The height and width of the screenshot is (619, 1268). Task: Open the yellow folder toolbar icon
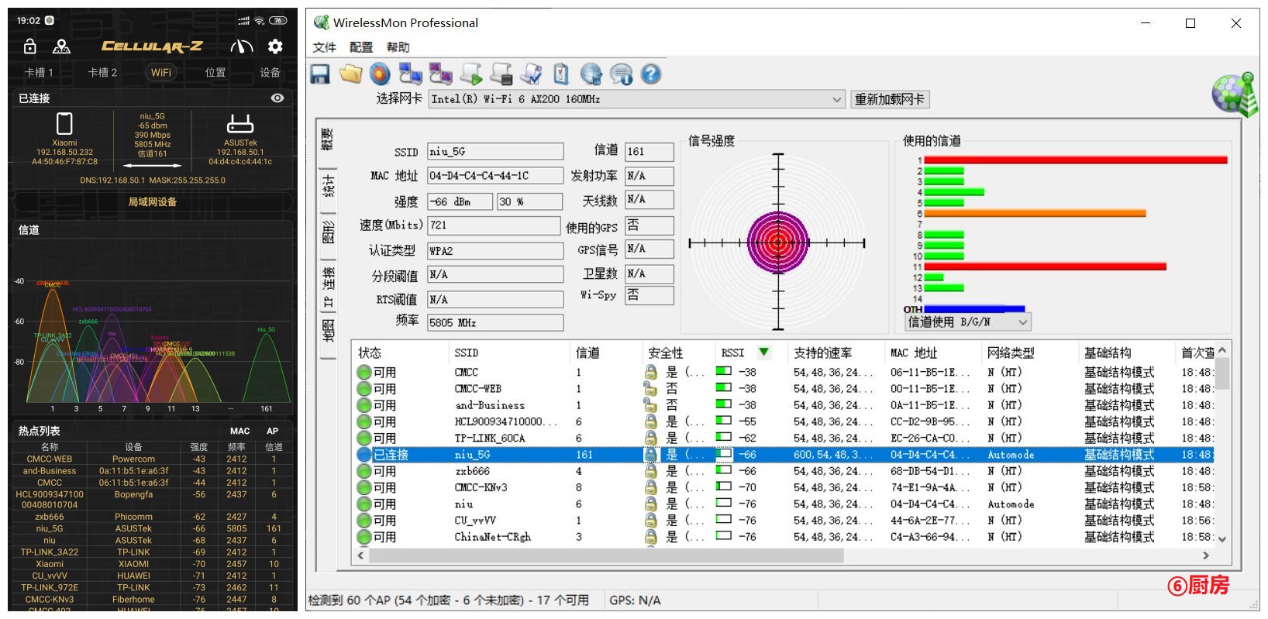[350, 74]
